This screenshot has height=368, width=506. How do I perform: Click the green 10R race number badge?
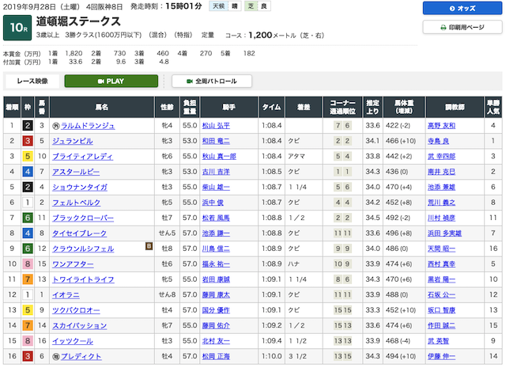click(17, 28)
